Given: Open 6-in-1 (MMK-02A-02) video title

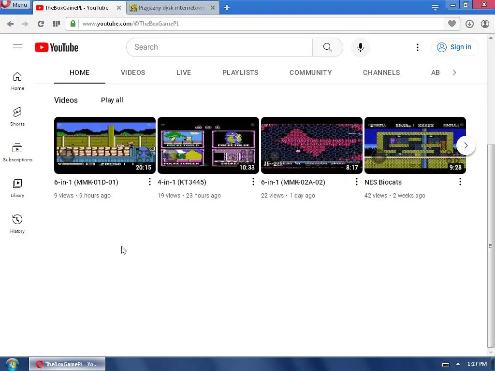Looking at the screenshot, I should pyautogui.click(x=293, y=182).
